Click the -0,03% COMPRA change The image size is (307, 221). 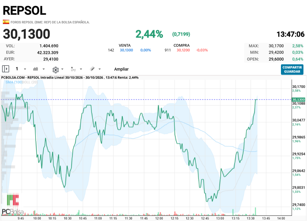click(x=202, y=50)
